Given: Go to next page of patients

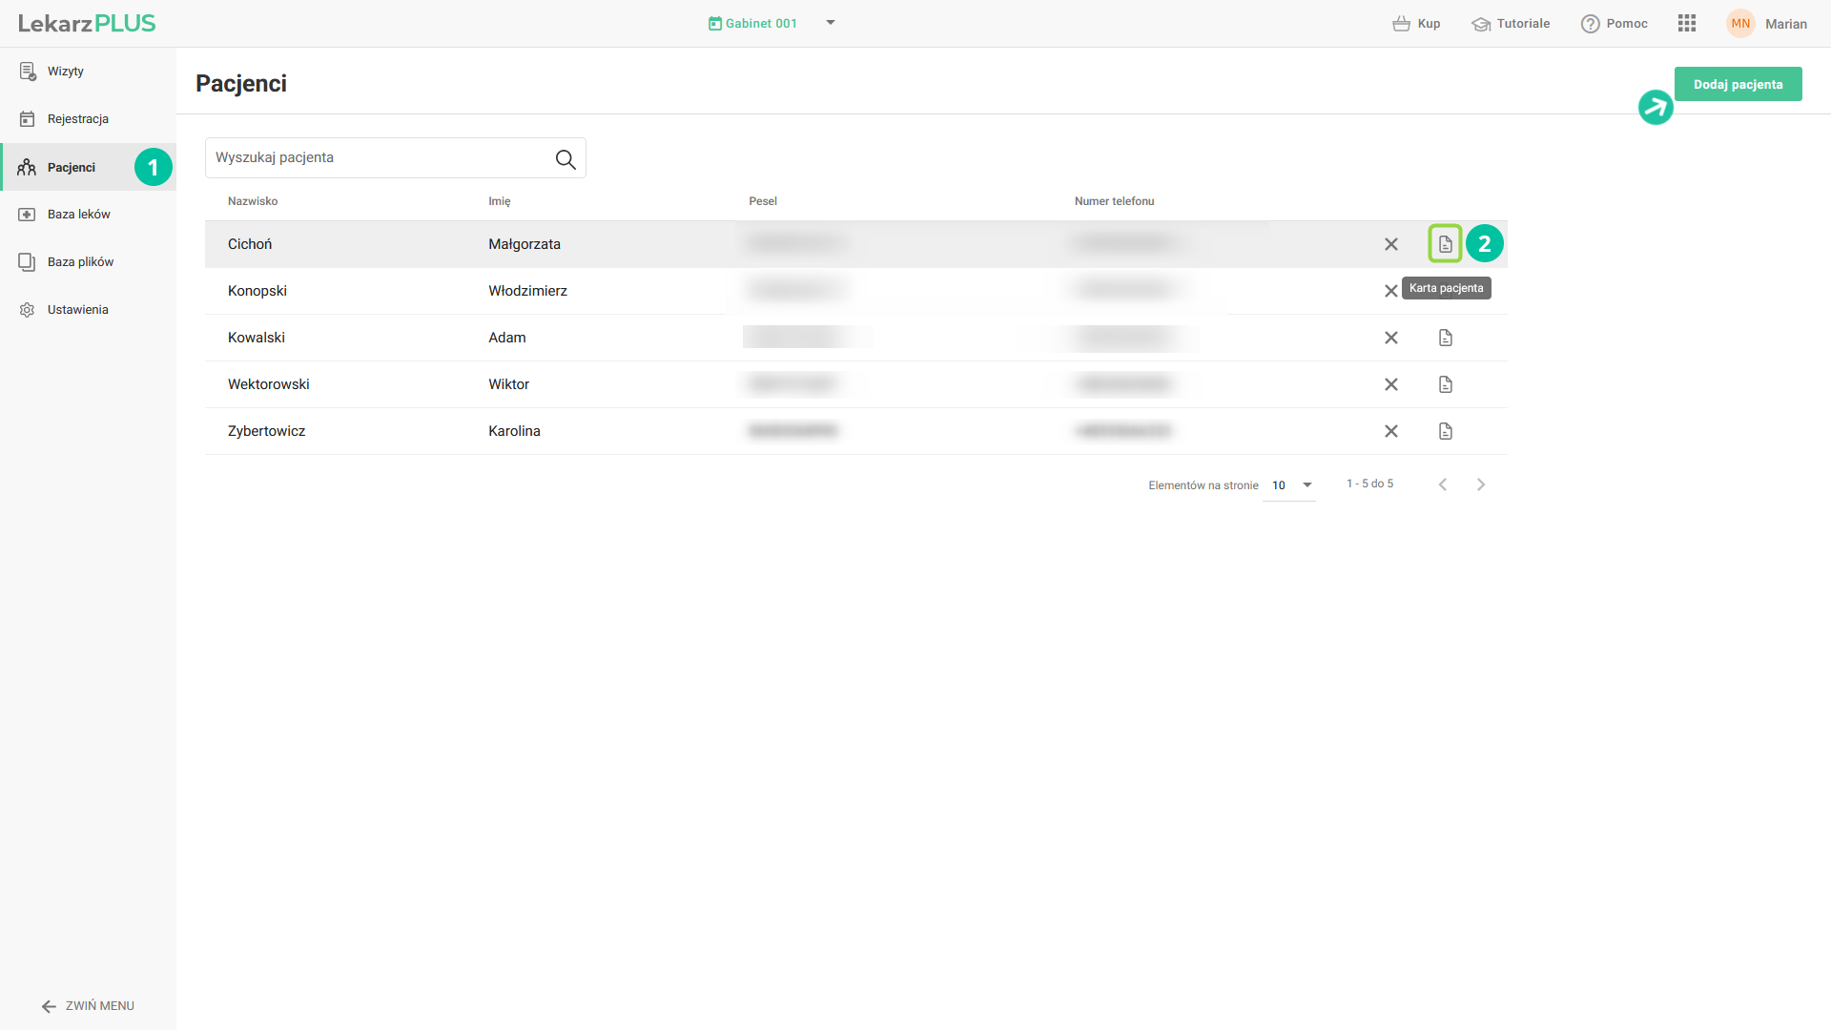Looking at the screenshot, I should pos(1480,484).
